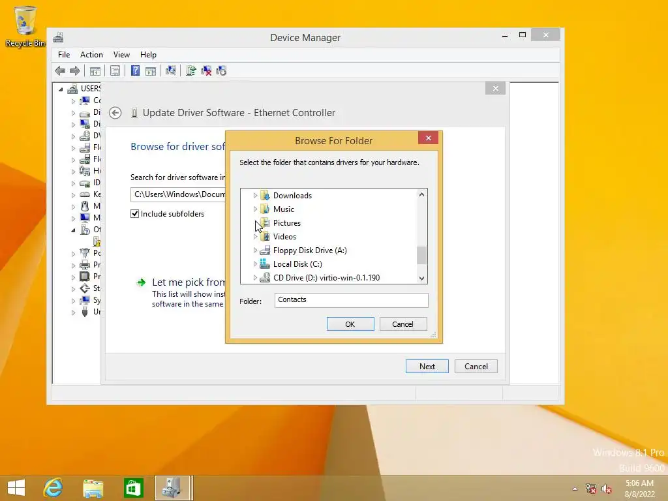Select the Human Interface Devices icon in tree

[x=85, y=171]
